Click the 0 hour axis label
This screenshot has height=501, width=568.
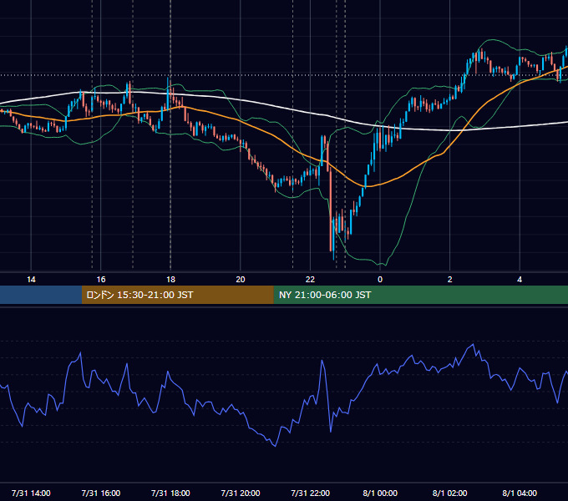380,280
